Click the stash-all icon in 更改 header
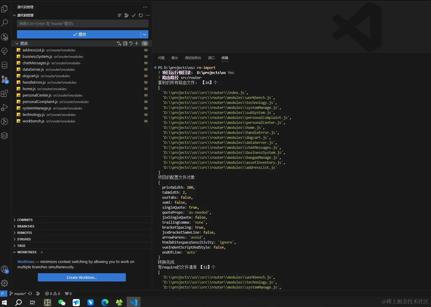Screen dimensions: 431x307 pos(119,43)
